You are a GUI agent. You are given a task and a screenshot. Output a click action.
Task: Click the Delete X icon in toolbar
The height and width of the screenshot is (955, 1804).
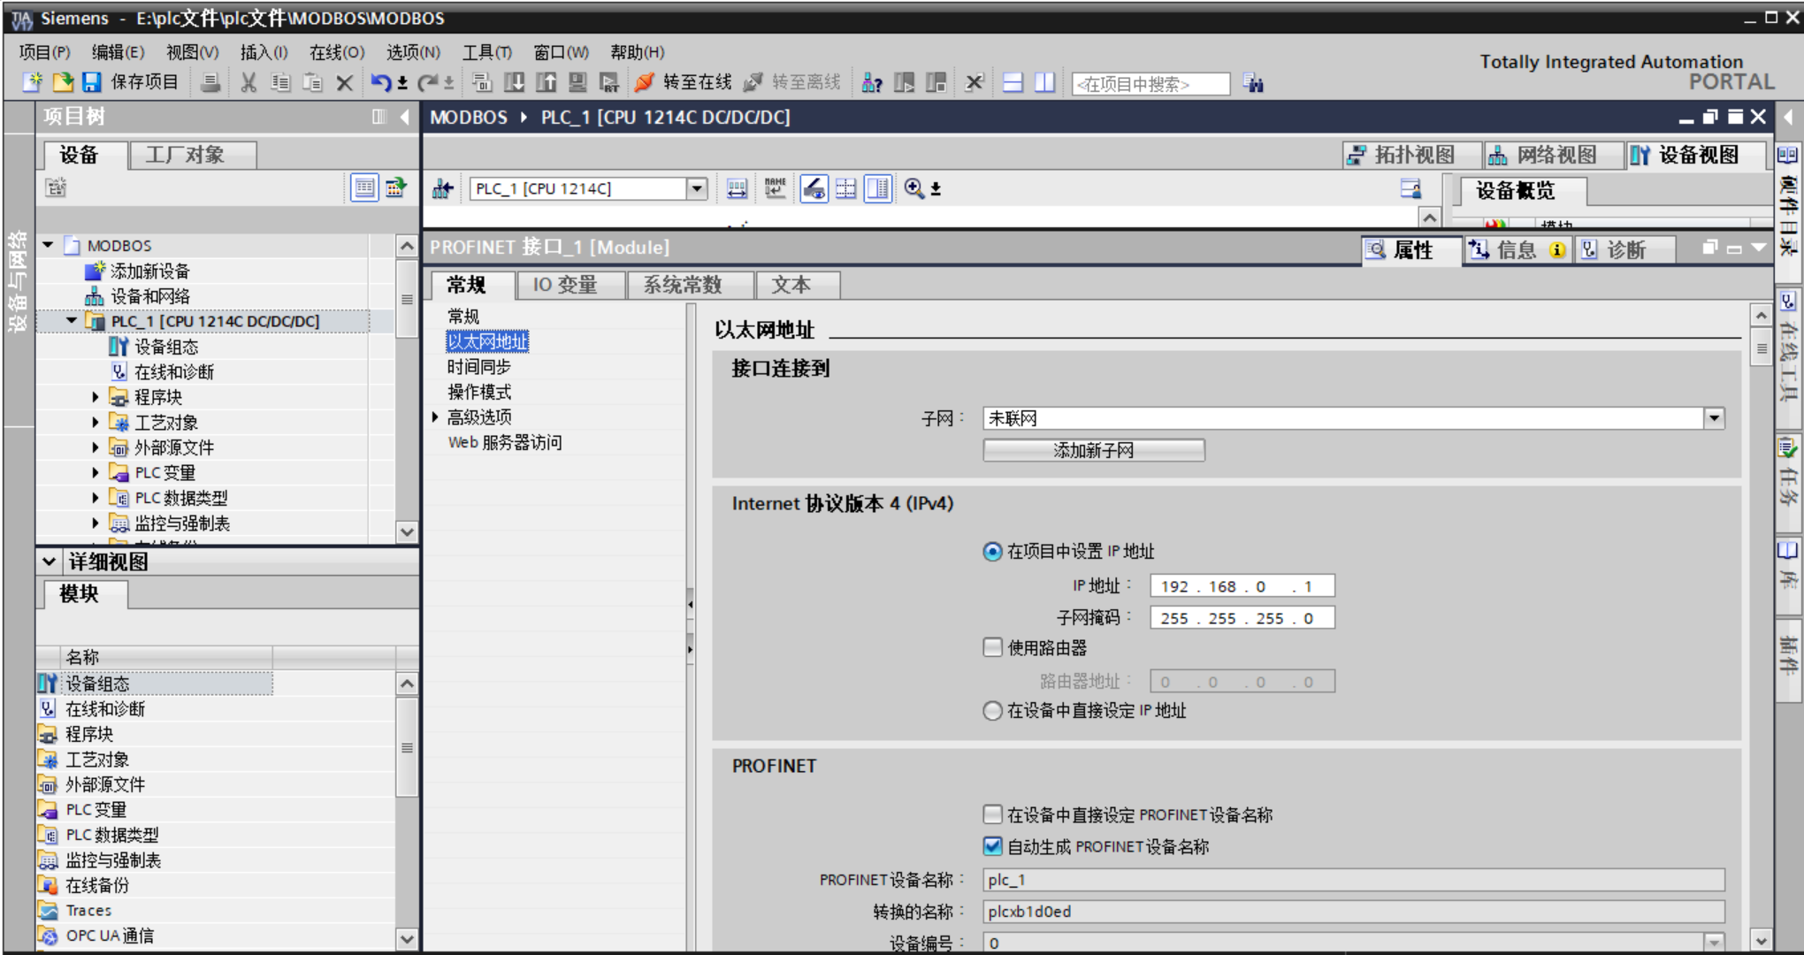345,82
